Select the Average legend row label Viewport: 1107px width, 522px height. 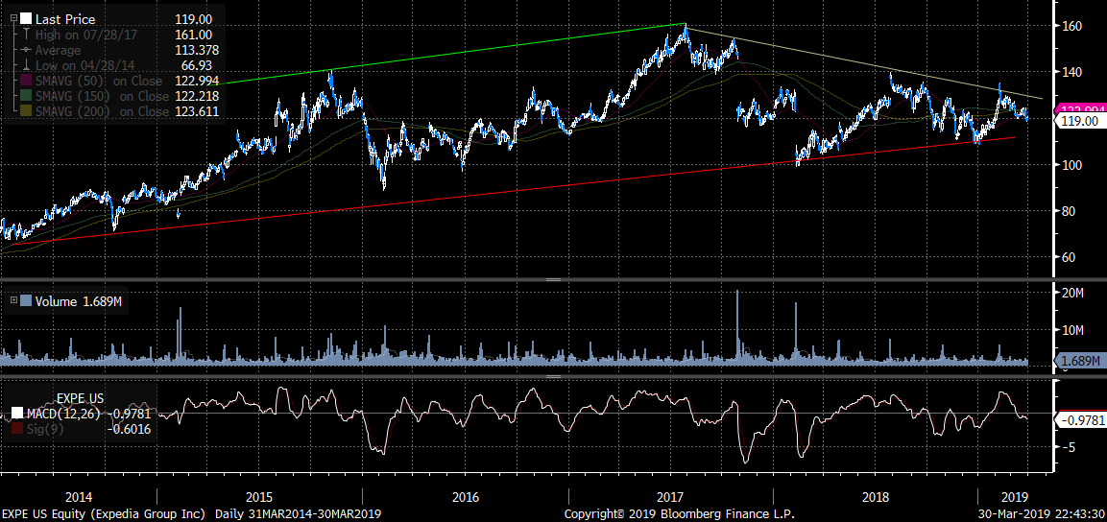(58, 50)
